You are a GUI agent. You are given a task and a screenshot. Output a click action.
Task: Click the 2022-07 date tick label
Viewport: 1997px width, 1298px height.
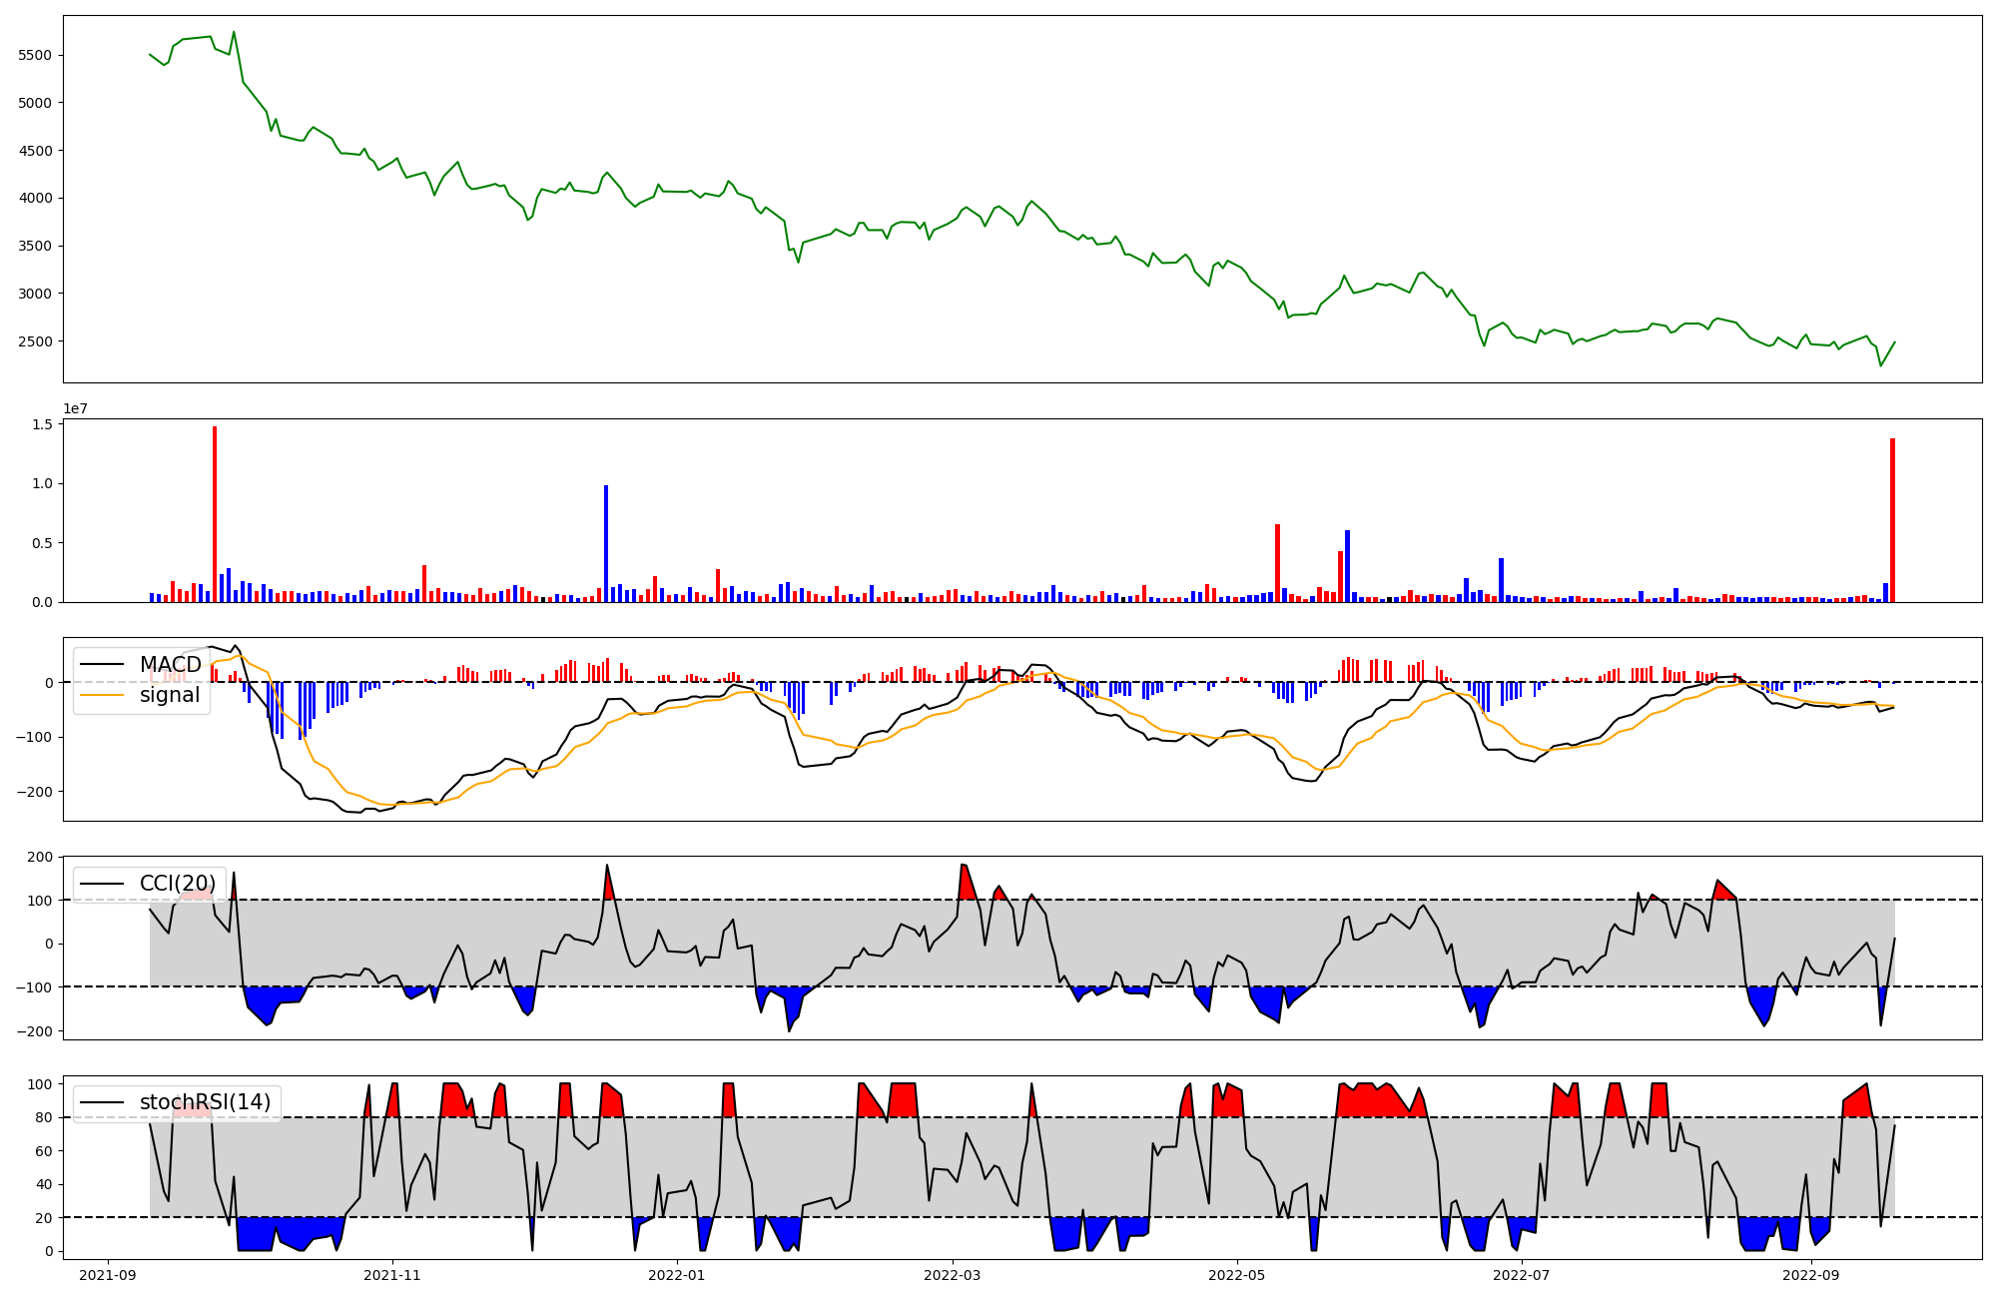point(1522,1275)
